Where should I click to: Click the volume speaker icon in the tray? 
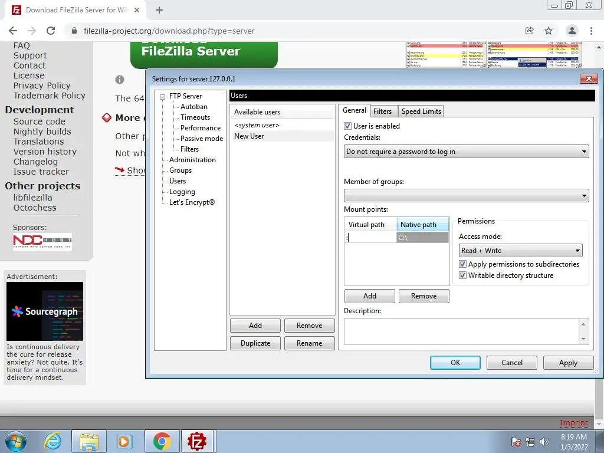[x=544, y=442]
